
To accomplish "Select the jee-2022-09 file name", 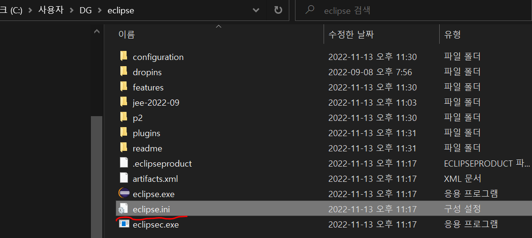I will [x=156, y=102].
